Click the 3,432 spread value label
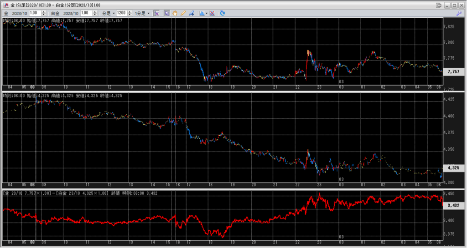467x248 pixels. click(453, 205)
